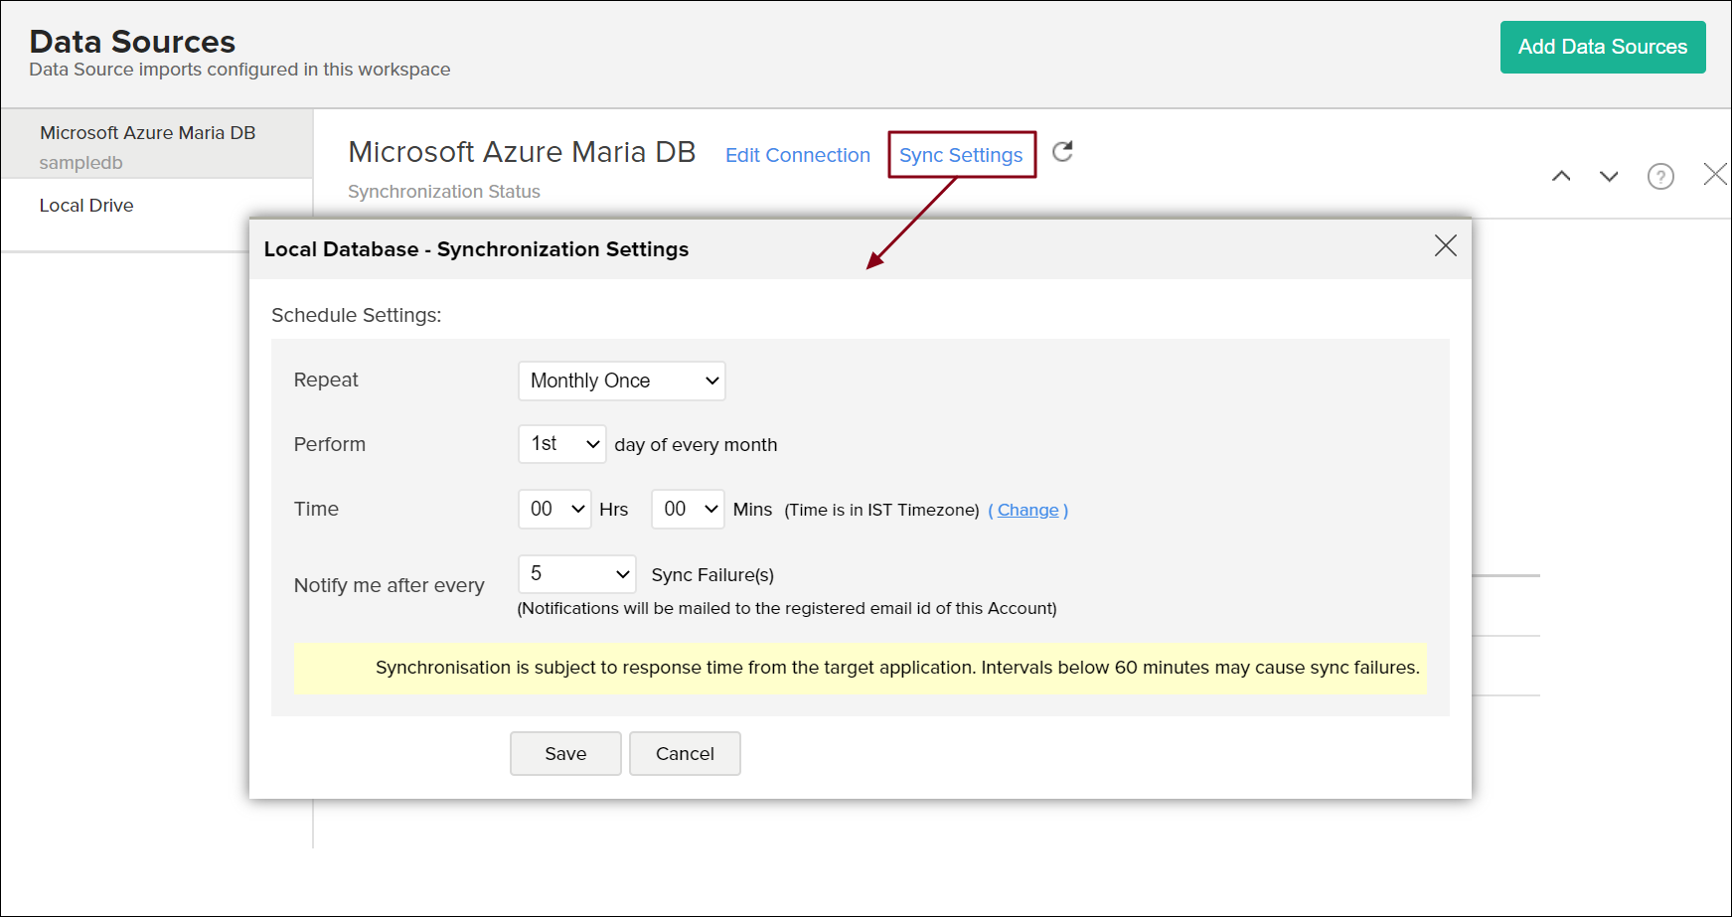This screenshot has height=917, width=1732.
Task: Open the Hrs time dropdown
Action: coord(554,509)
